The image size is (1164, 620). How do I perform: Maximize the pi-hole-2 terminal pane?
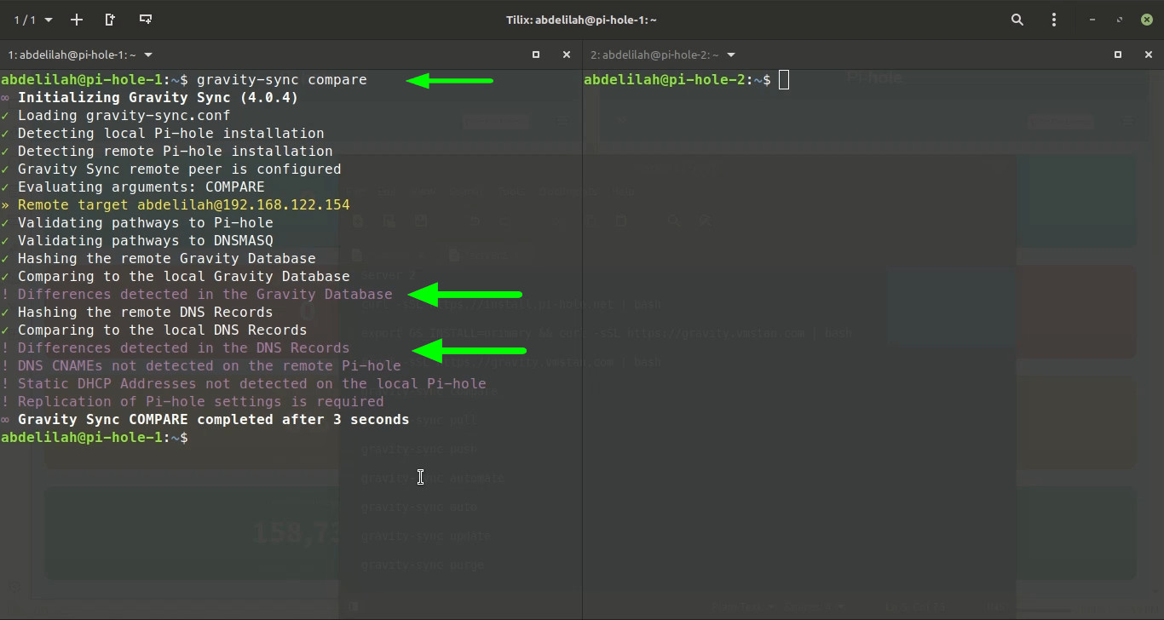tap(1118, 55)
